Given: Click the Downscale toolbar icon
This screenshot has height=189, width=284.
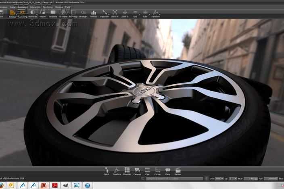Looking at the screenshot, I should (33, 14).
